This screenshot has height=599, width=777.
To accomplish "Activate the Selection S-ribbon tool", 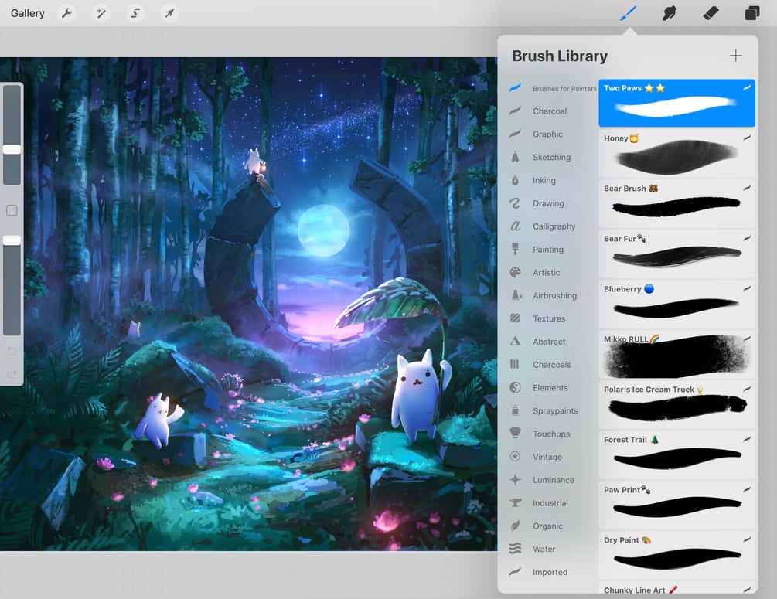I will [135, 13].
